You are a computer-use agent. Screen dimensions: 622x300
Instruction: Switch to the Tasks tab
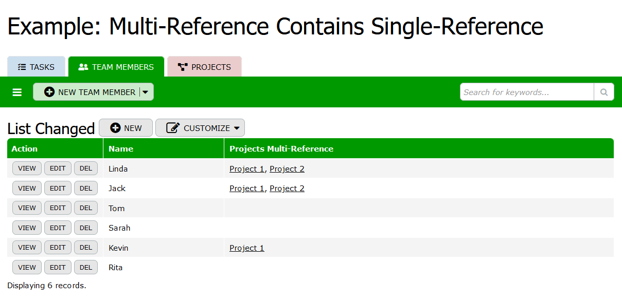[37, 67]
